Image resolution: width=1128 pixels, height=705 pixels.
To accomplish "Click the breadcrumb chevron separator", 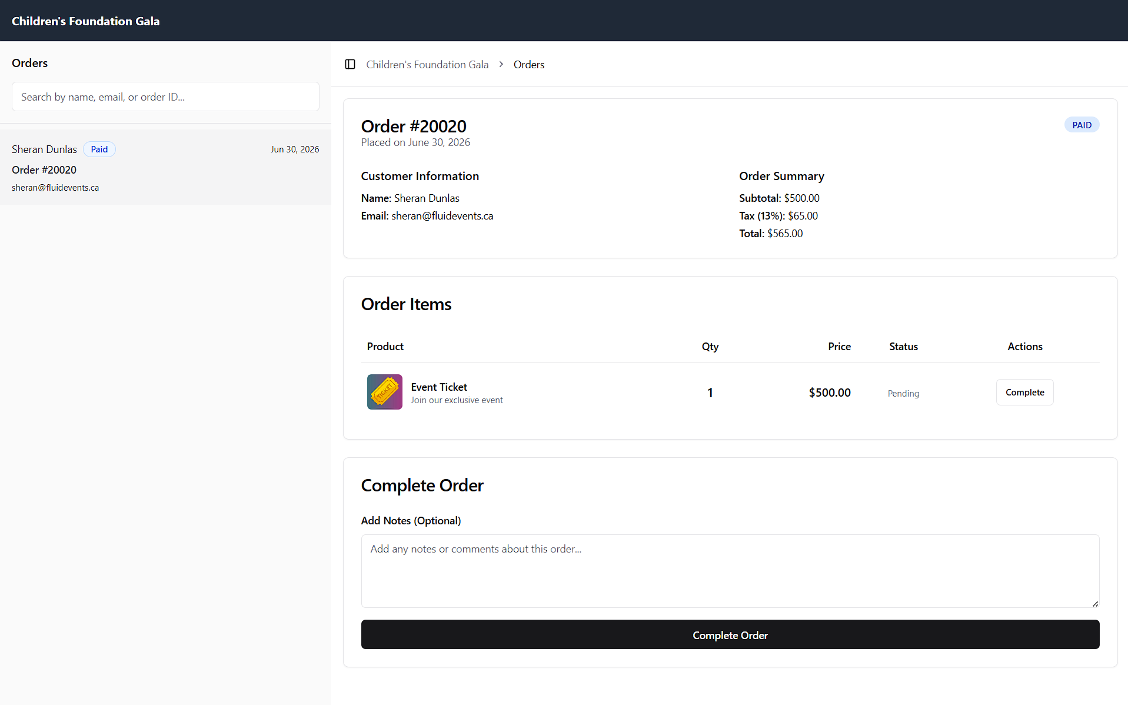I will (x=501, y=64).
